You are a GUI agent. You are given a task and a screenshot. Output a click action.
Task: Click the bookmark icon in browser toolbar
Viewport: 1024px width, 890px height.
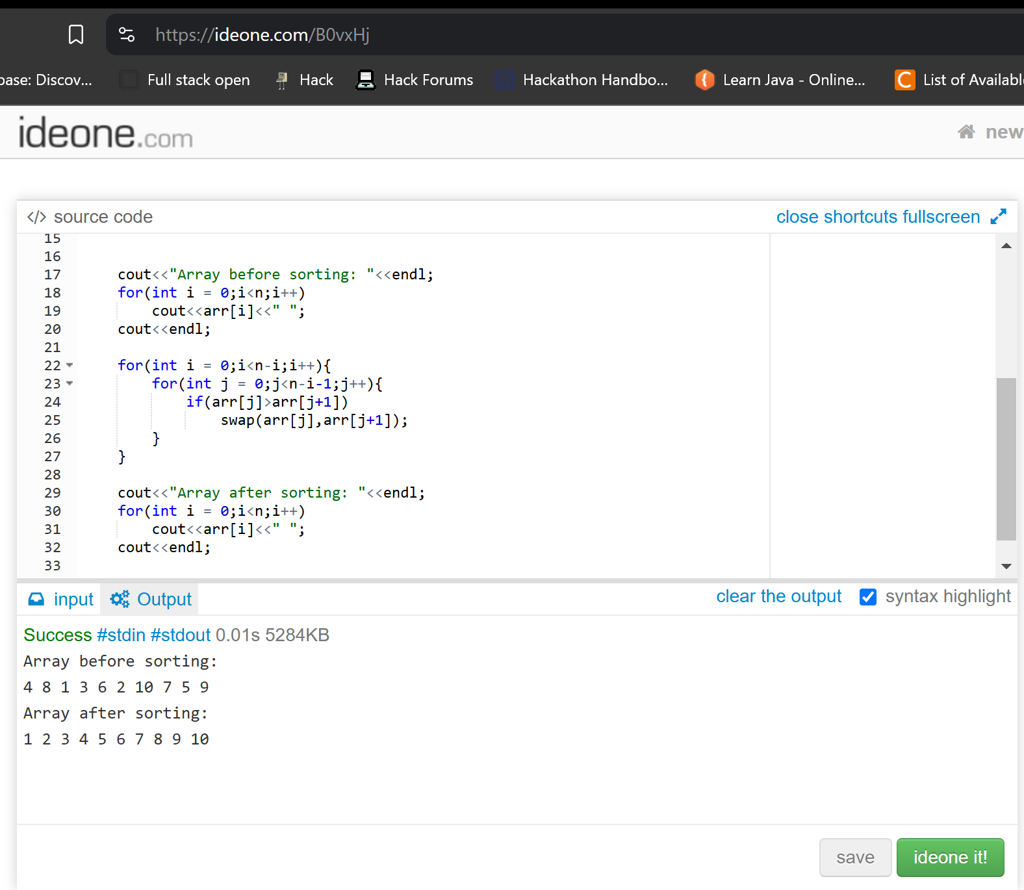[76, 34]
